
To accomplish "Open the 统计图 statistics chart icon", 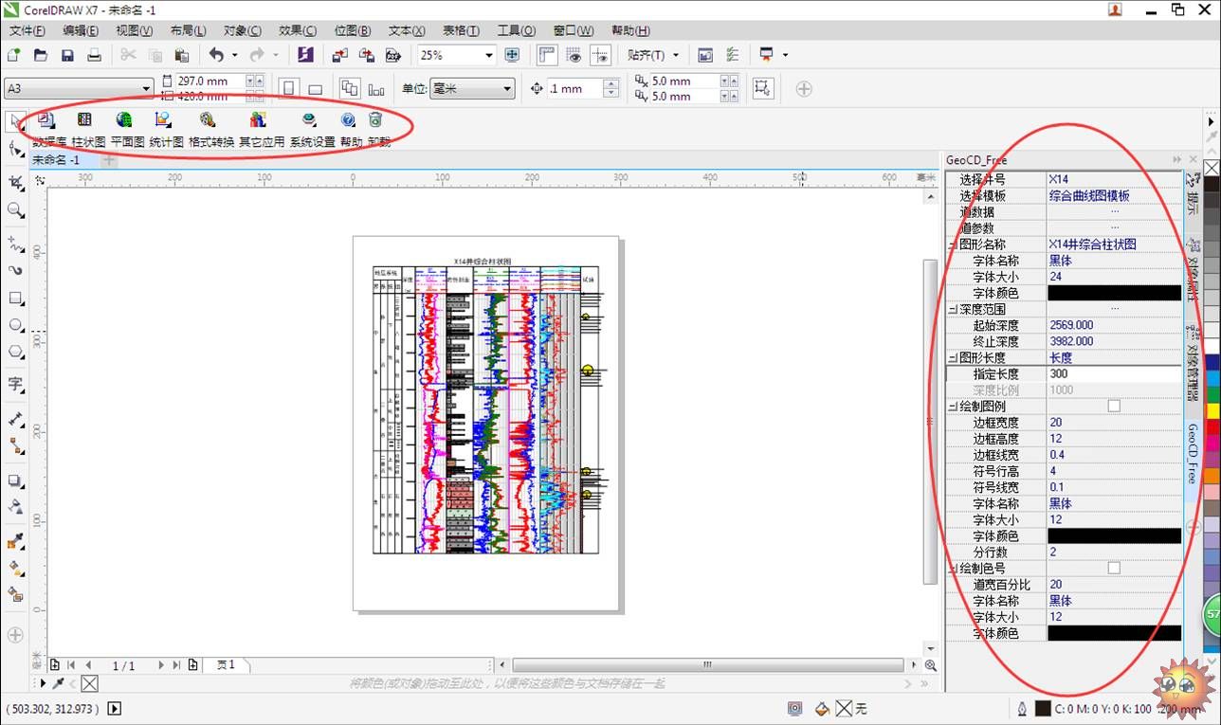I will (163, 120).
